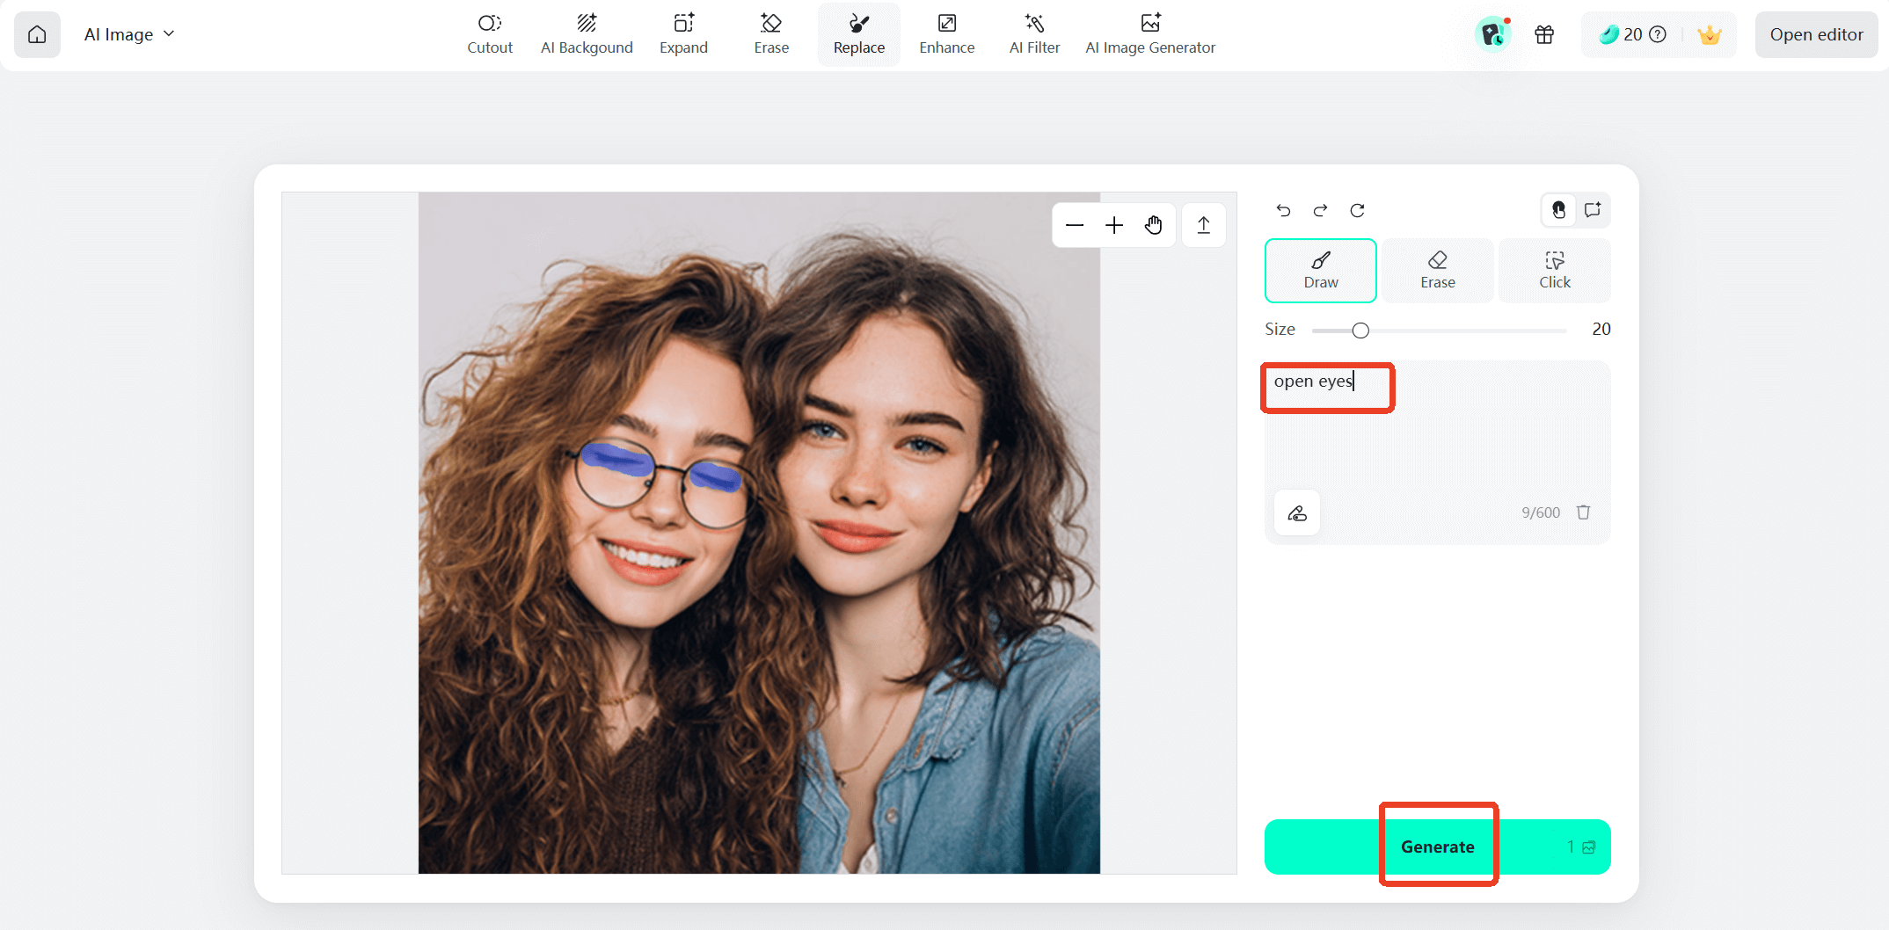1889x930 pixels.
Task: Click the Open editor button
Action: pos(1816,34)
